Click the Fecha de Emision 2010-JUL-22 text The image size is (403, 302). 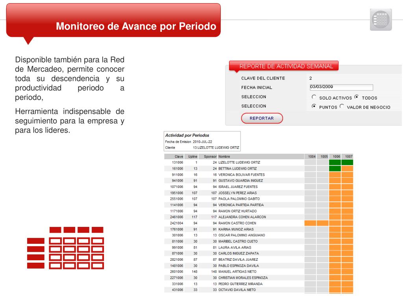(x=189, y=142)
